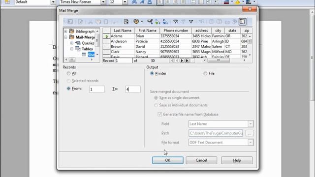Click the From record number field
The height and width of the screenshot is (177, 315).
(96, 89)
